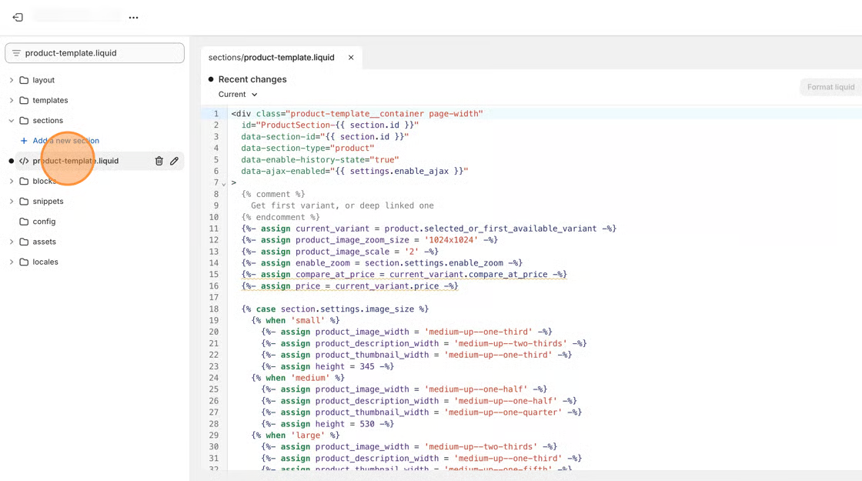The width and height of the screenshot is (862, 481).
Task: Expand the assets folder
Action: pos(12,242)
